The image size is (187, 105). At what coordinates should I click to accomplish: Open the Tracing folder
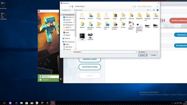click(x=98, y=16)
